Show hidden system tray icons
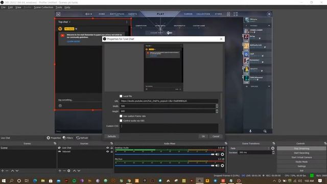 click(x=274, y=181)
